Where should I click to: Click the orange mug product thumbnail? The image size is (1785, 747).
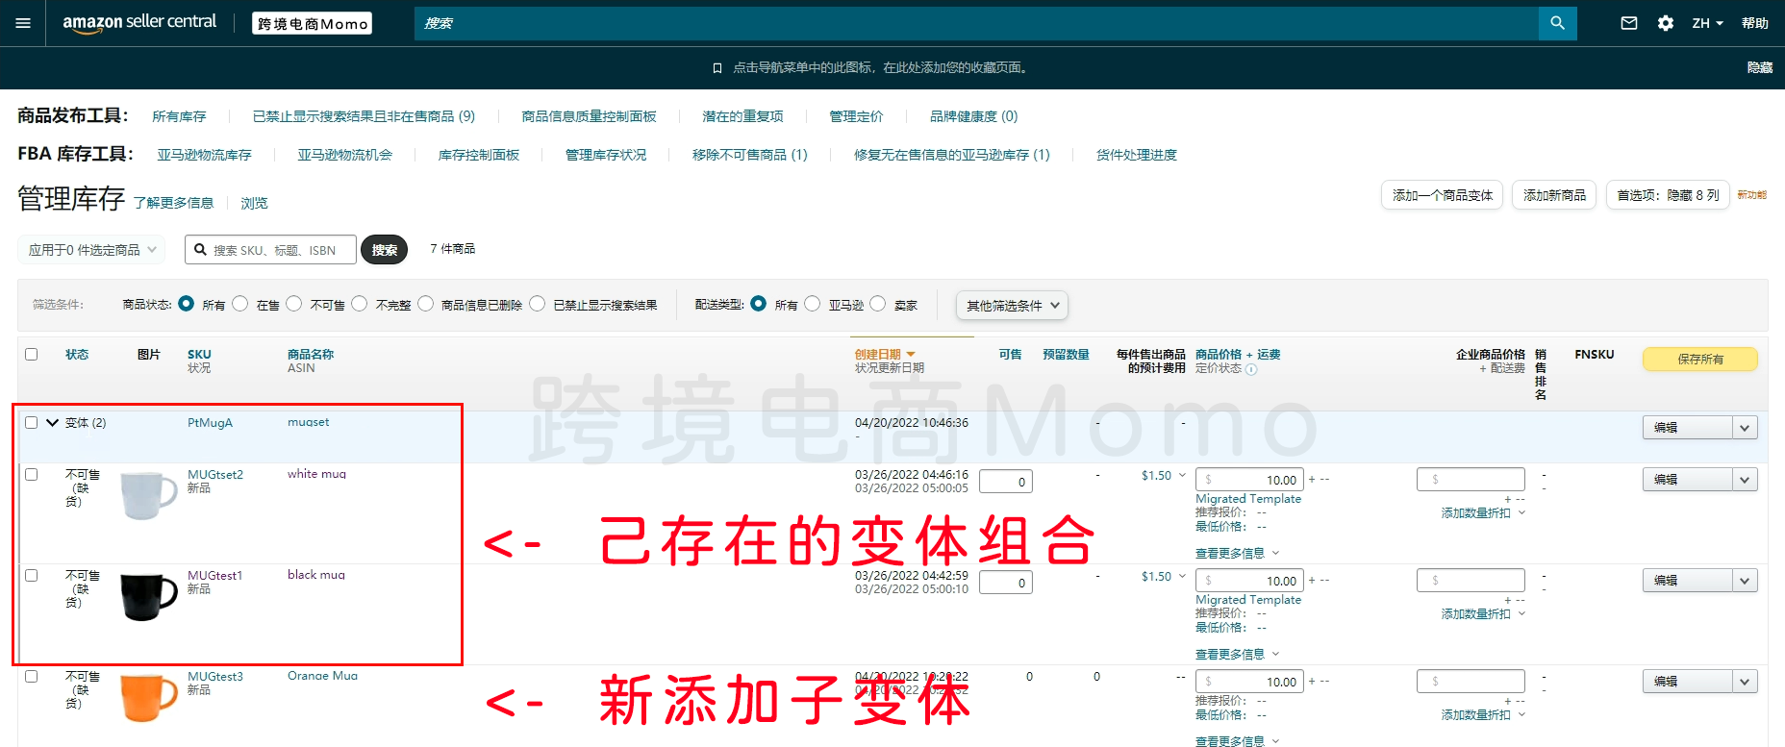coord(149,697)
